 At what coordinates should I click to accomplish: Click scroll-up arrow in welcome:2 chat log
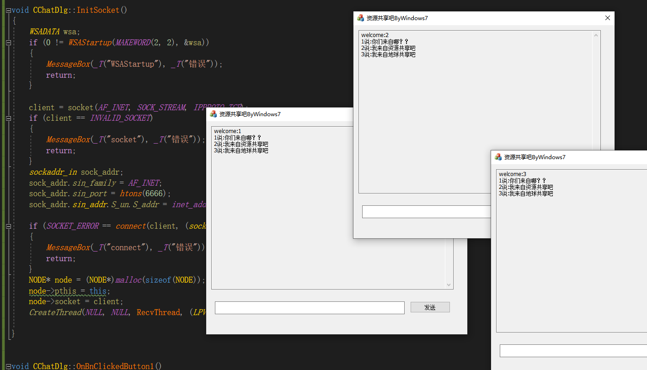coord(596,35)
